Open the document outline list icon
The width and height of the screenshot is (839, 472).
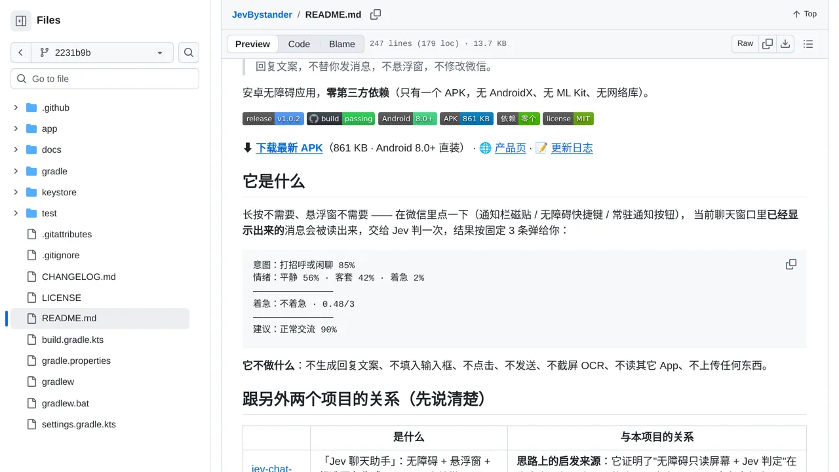(x=808, y=44)
